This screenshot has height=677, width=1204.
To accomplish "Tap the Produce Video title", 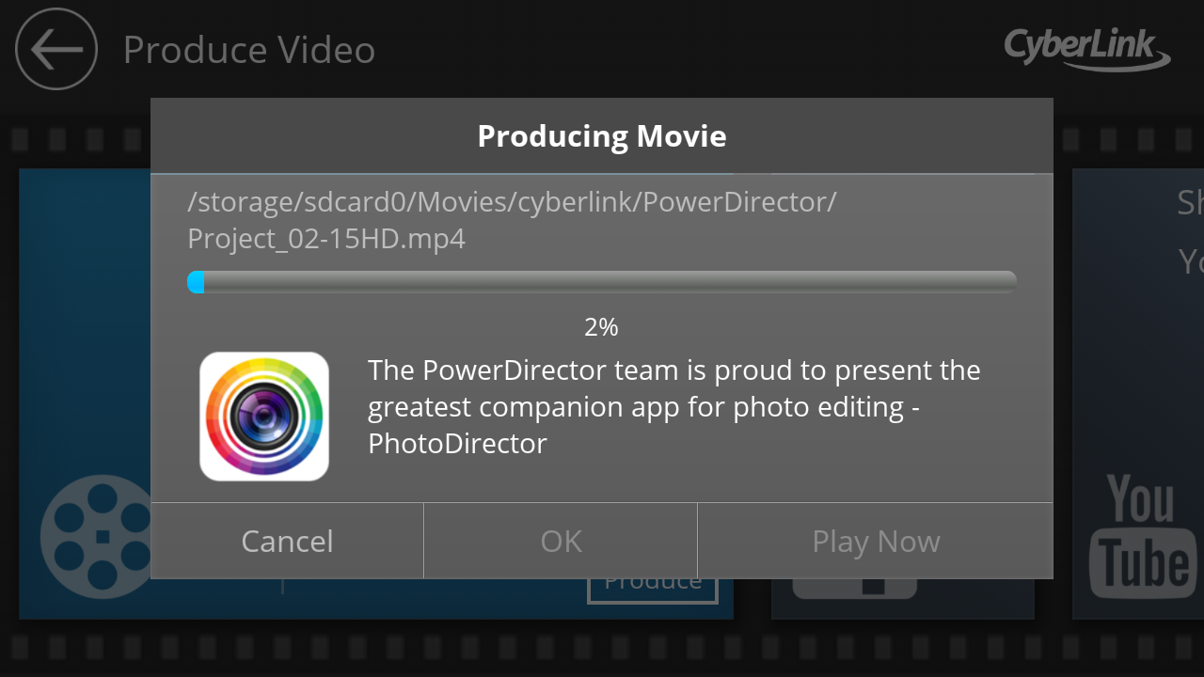I will 249,50.
